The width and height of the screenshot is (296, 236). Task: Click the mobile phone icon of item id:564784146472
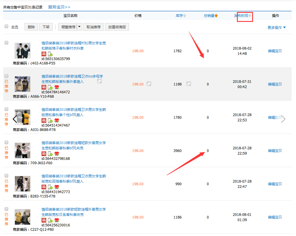(50, 87)
